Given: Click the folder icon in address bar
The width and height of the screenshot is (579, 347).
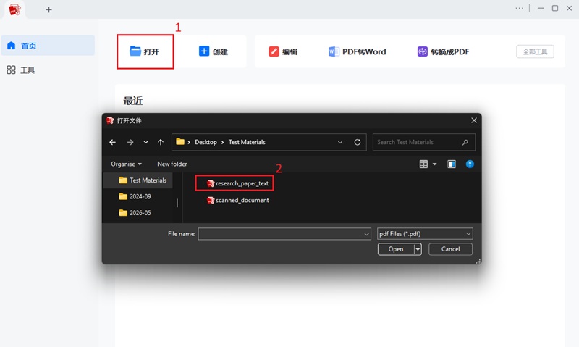Looking at the screenshot, I should pos(180,141).
